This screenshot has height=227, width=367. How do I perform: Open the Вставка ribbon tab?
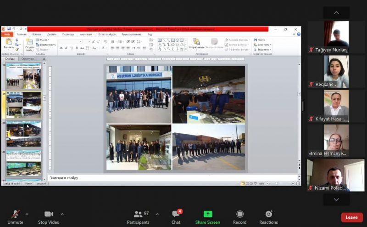(x=37, y=34)
